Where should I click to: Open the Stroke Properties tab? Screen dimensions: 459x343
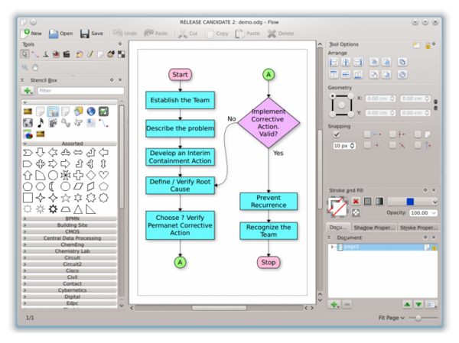coord(419,228)
